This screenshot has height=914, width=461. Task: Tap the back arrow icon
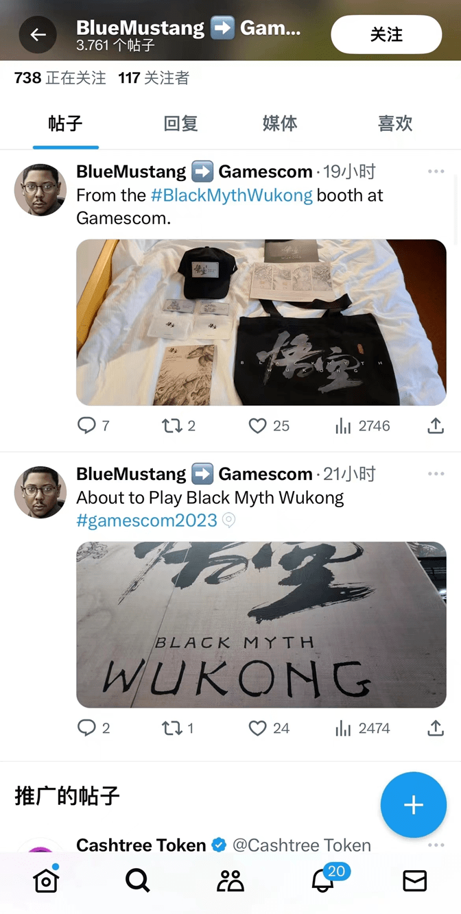point(38,34)
